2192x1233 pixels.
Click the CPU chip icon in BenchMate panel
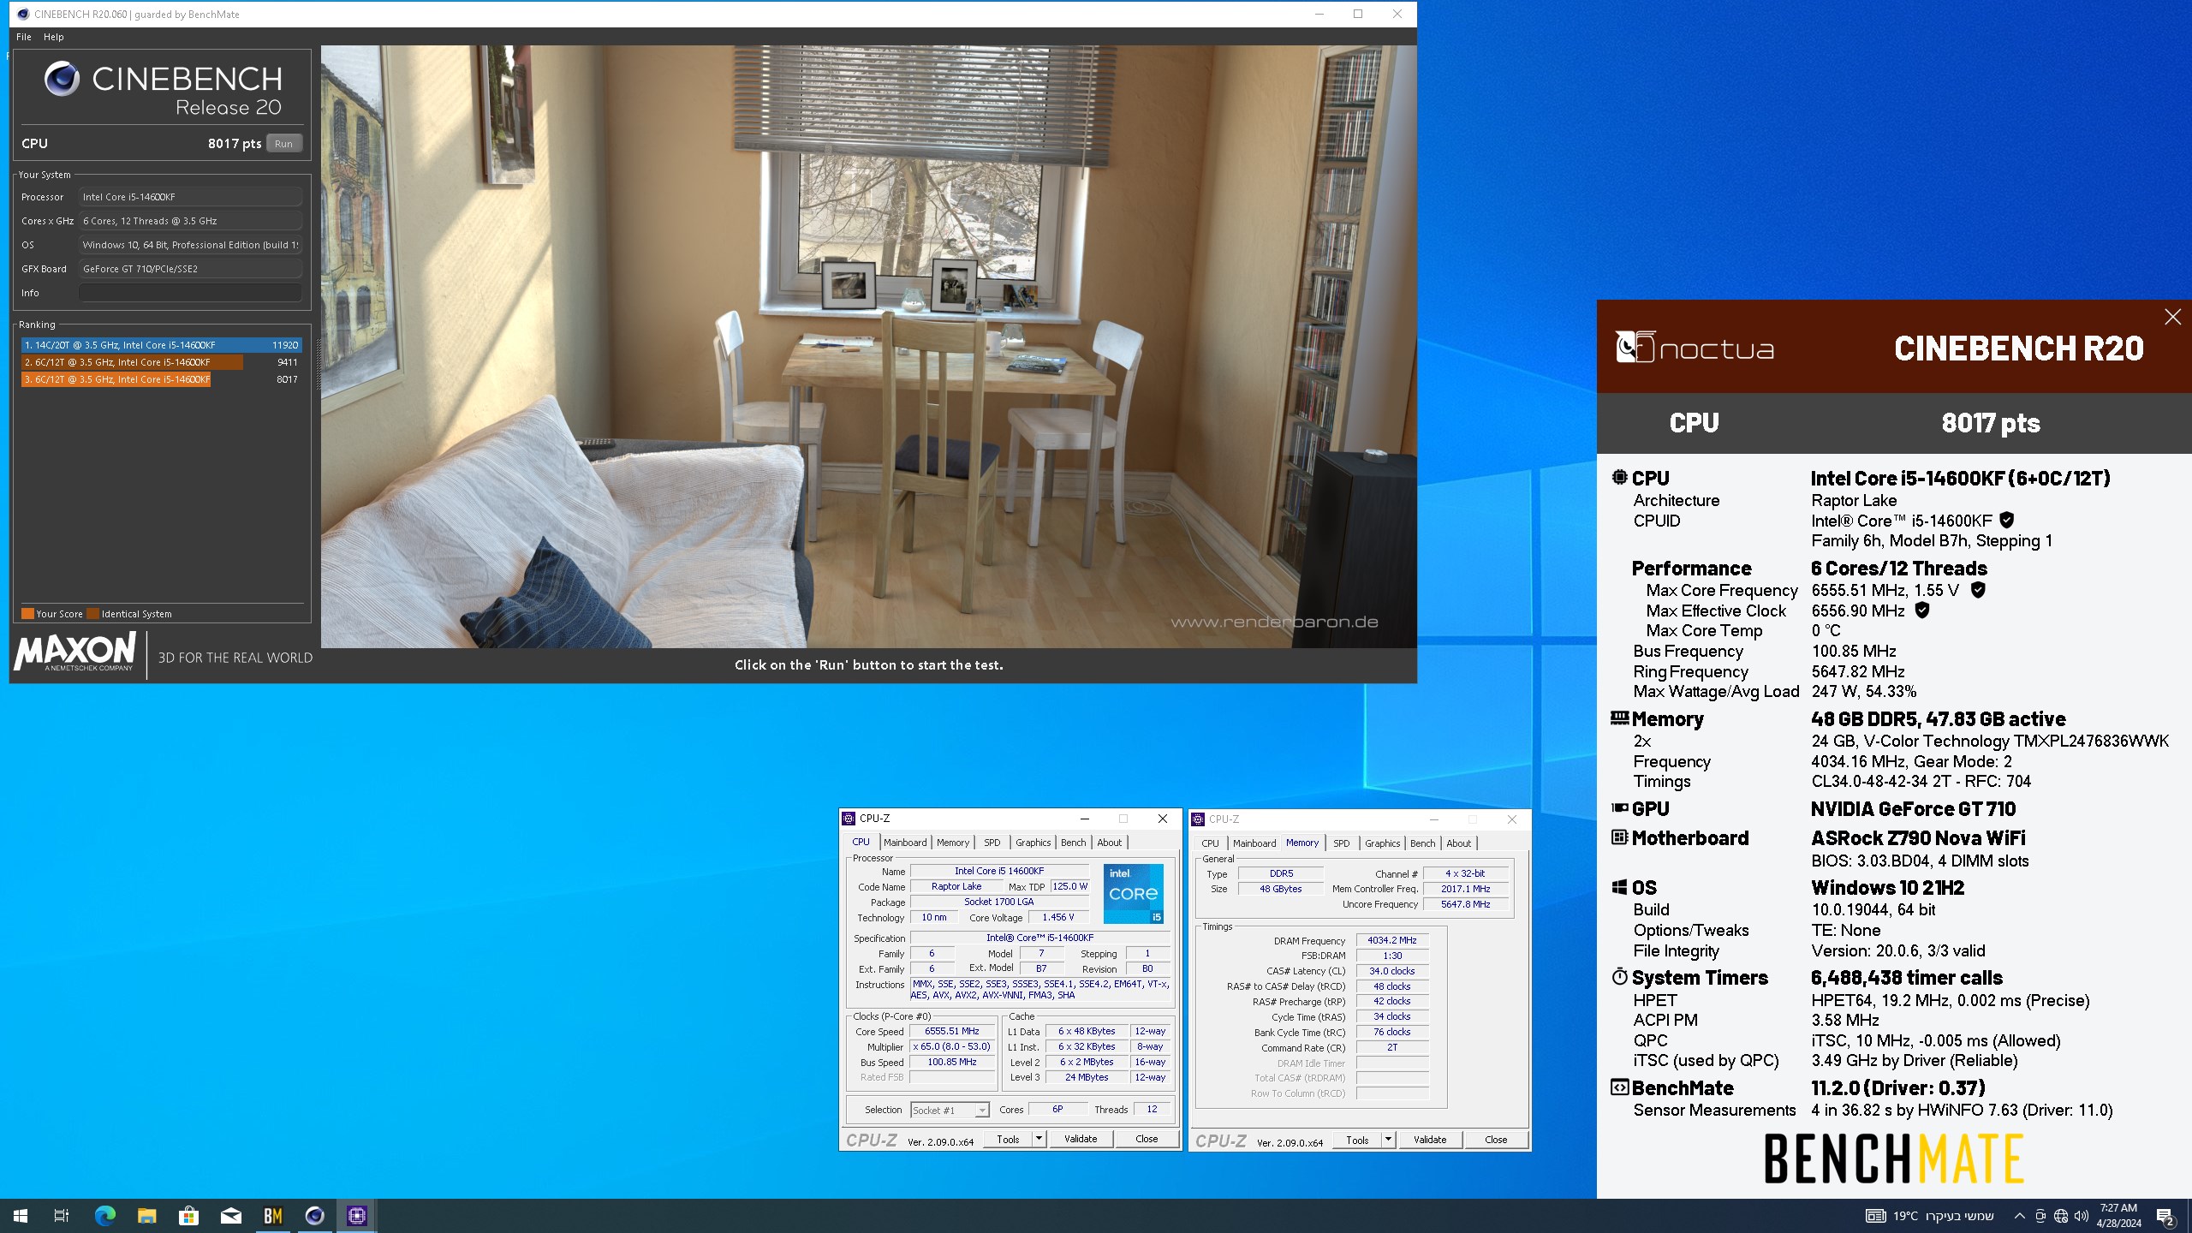pos(1619,478)
